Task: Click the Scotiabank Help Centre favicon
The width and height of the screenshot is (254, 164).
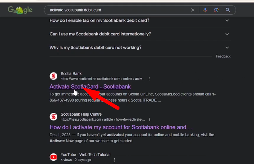Action: tap(54, 117)
